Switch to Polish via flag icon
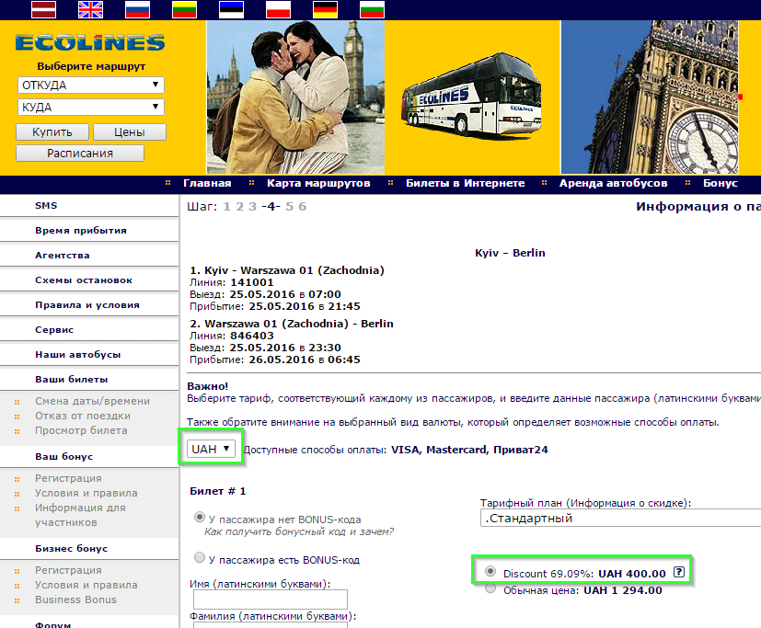The height and width of the screenshot is (628, 761). pos(279,9)
